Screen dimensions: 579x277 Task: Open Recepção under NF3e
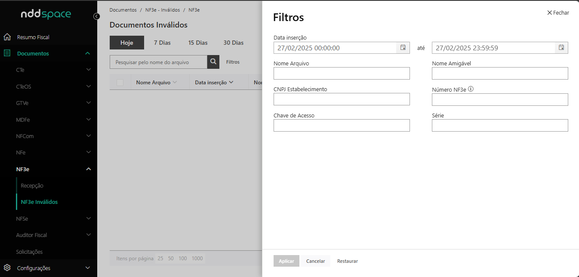point(32,186)
